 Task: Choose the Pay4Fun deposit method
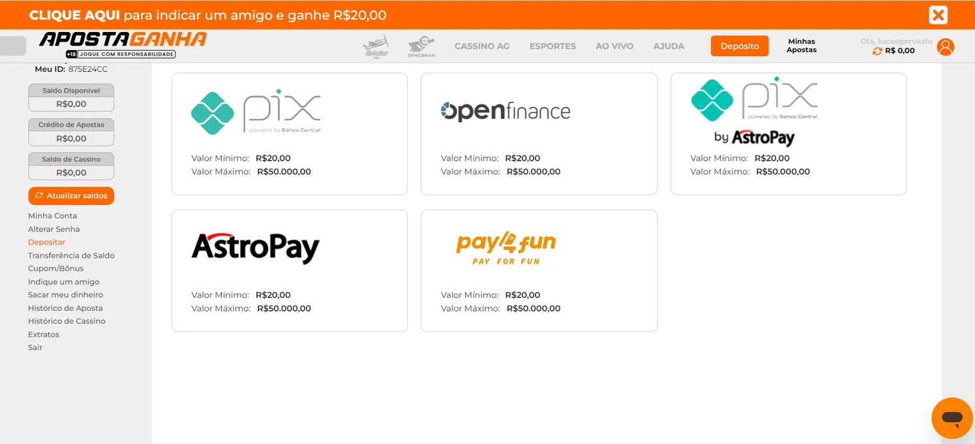[539, 270]
